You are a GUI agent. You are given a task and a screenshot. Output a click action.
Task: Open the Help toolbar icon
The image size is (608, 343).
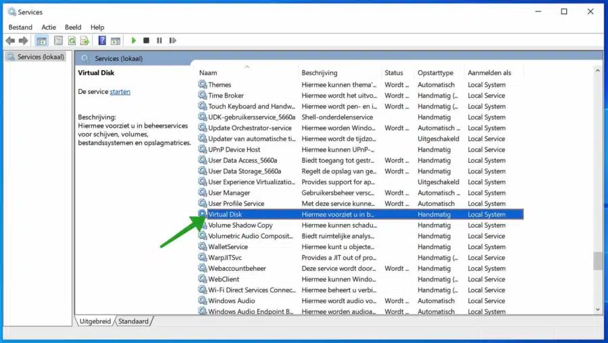(102, 41)
